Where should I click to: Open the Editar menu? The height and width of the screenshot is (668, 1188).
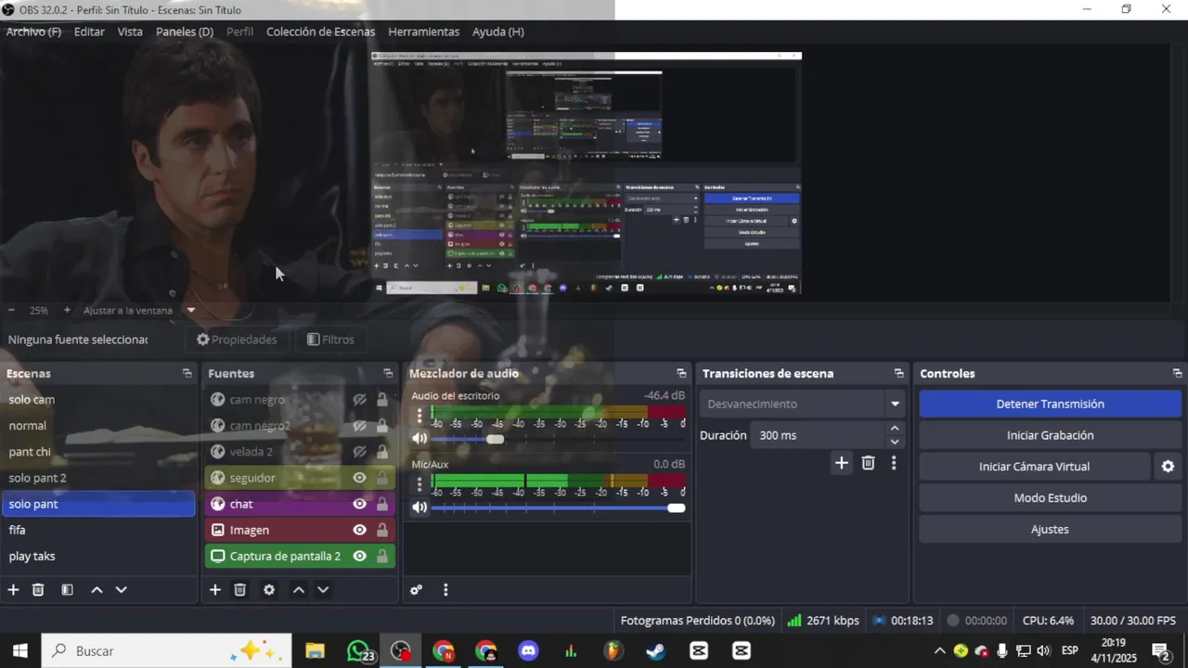click(89, 32)
